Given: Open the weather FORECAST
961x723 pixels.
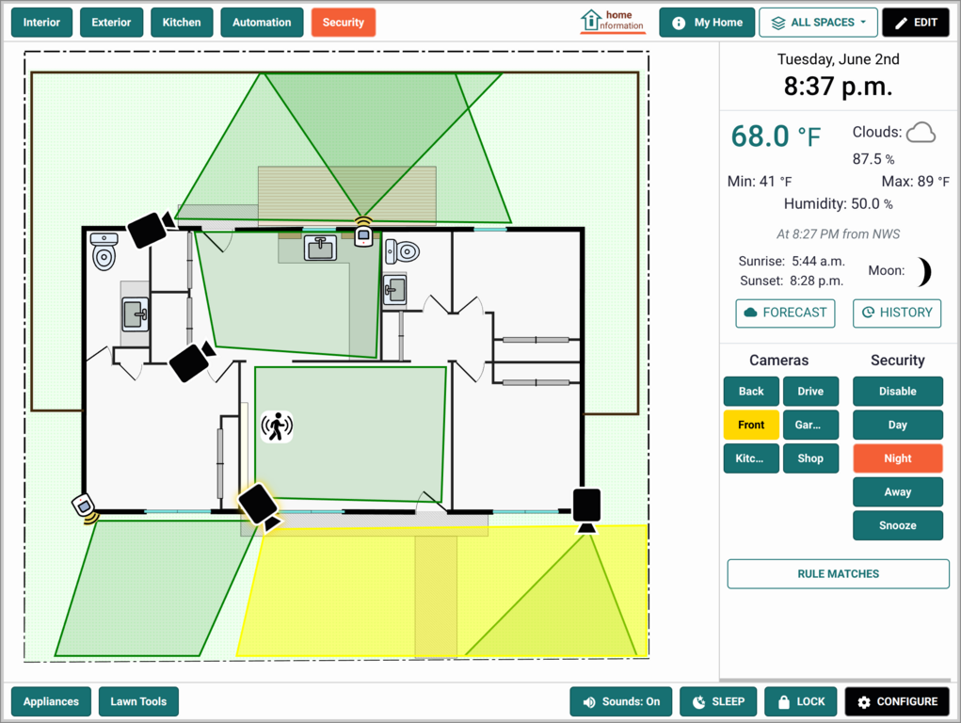Looking at the screenshot, I should tap(785, 313).
